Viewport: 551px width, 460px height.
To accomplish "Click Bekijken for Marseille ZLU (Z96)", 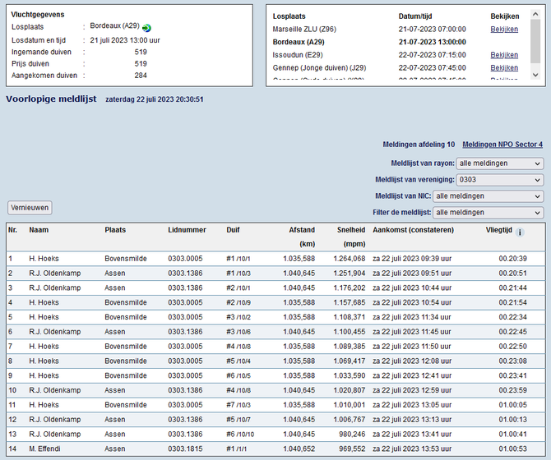I will 504,29.
